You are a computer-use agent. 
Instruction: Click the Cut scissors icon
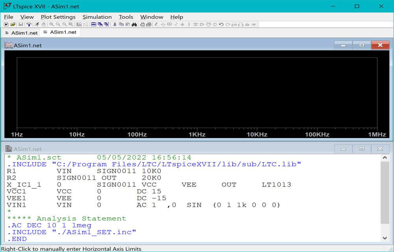click(115, 24)
